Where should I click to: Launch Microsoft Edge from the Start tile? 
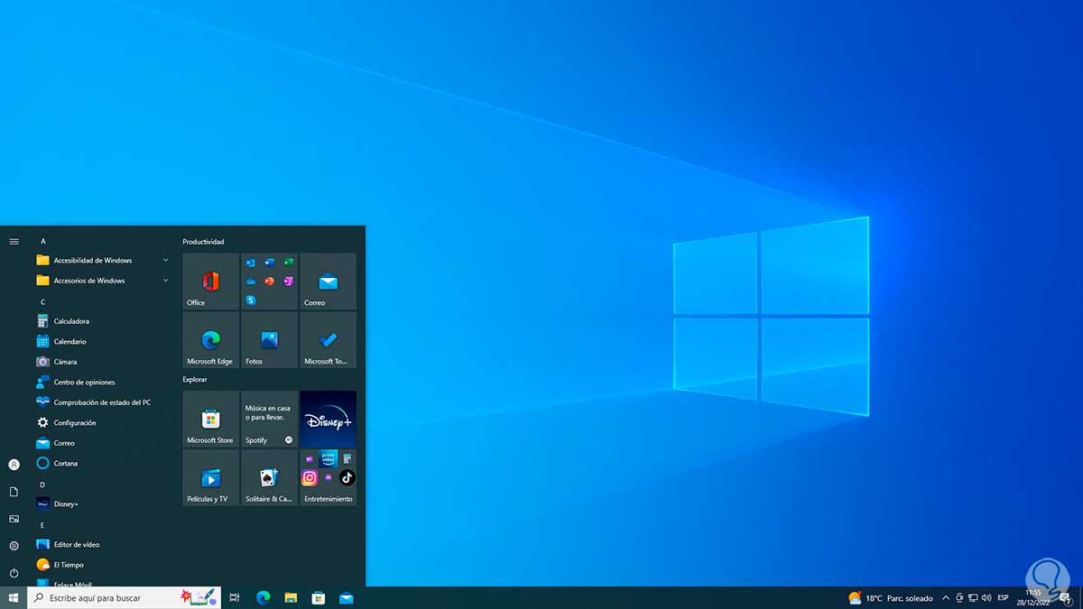point(210,340)
